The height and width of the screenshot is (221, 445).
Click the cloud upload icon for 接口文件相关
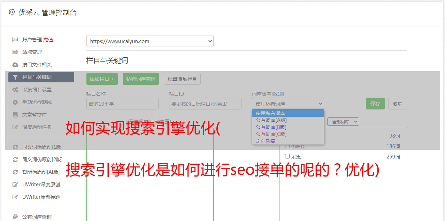tap(15, 65)
